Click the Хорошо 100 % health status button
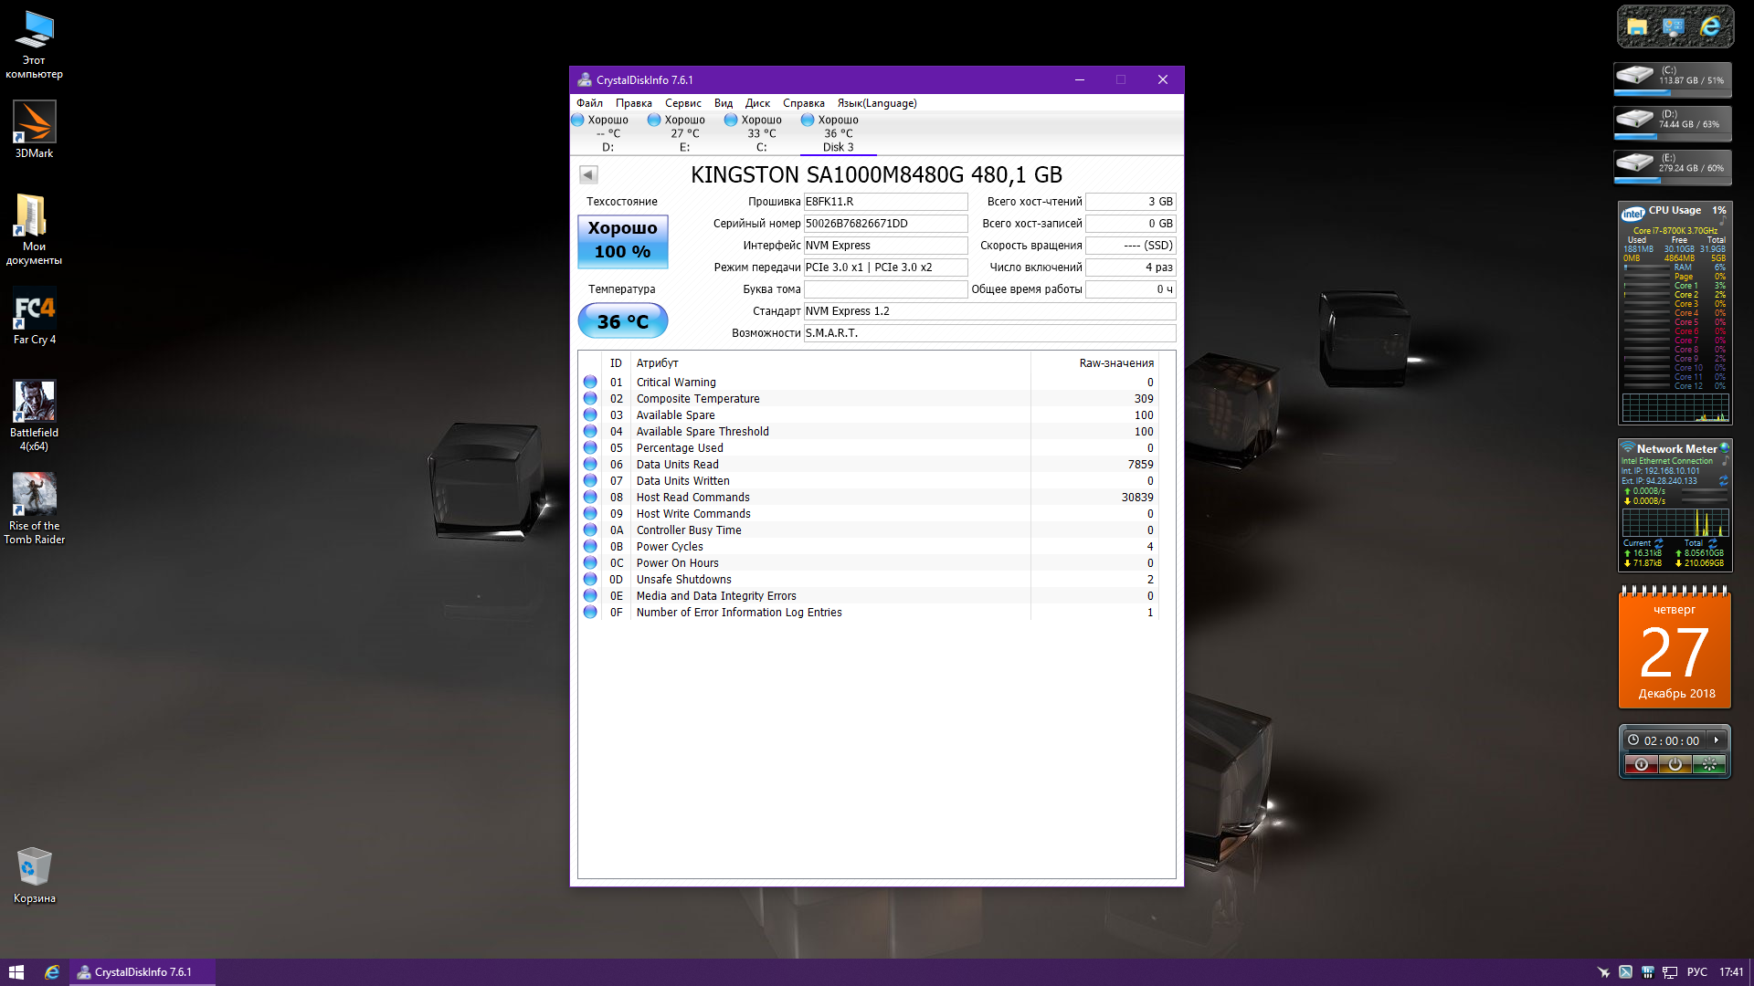Viewport: 1754px width, 986px height. [622, 241]
